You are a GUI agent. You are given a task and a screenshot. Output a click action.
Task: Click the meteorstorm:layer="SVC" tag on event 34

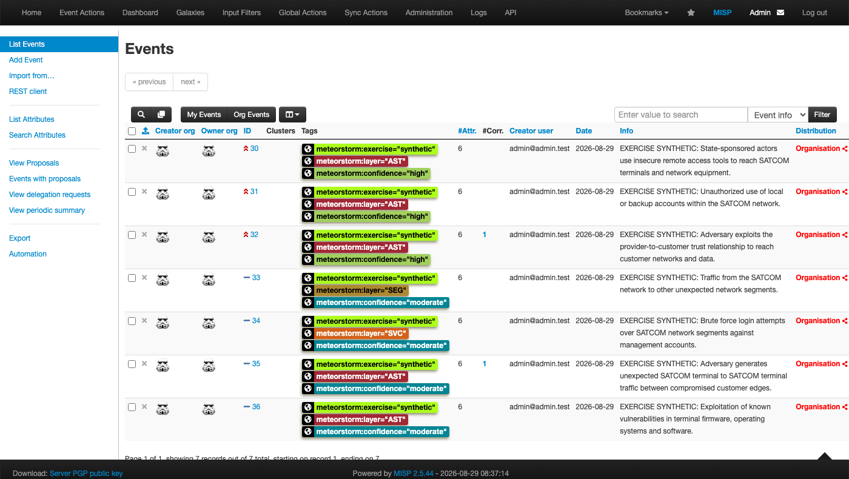click(361, 333)
